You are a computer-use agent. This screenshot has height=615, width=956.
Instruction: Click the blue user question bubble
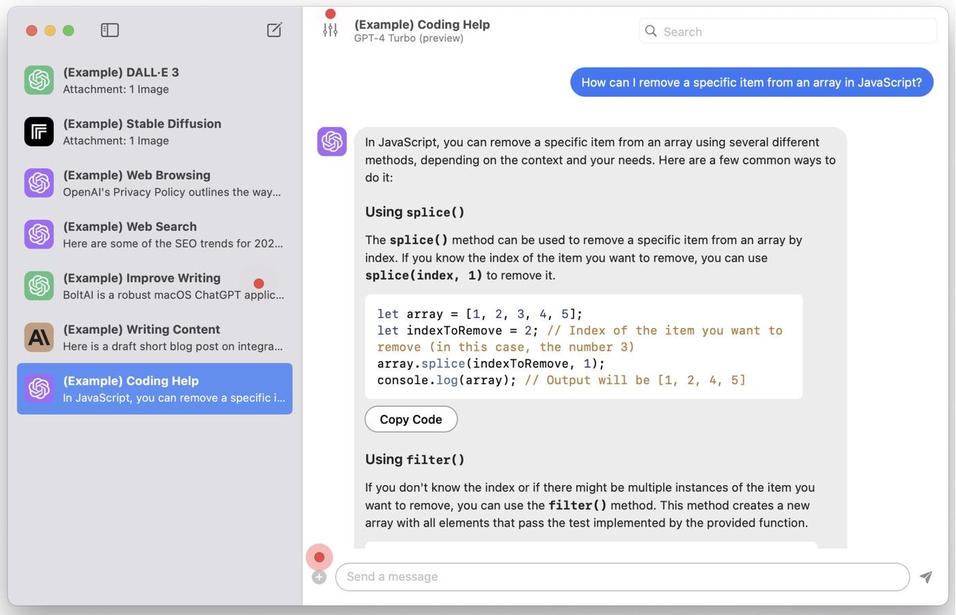click(x=751, y=83)
